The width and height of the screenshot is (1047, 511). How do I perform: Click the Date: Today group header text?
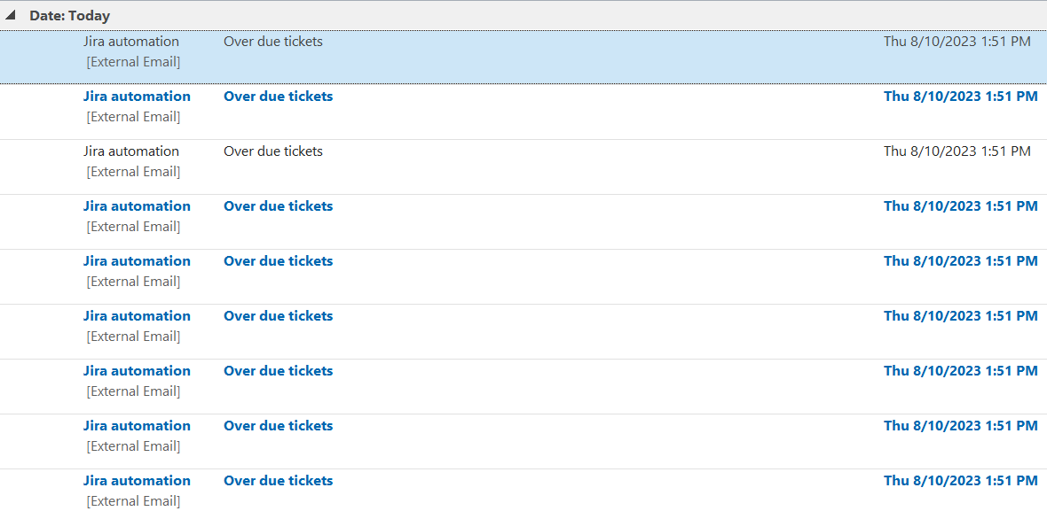69,15
